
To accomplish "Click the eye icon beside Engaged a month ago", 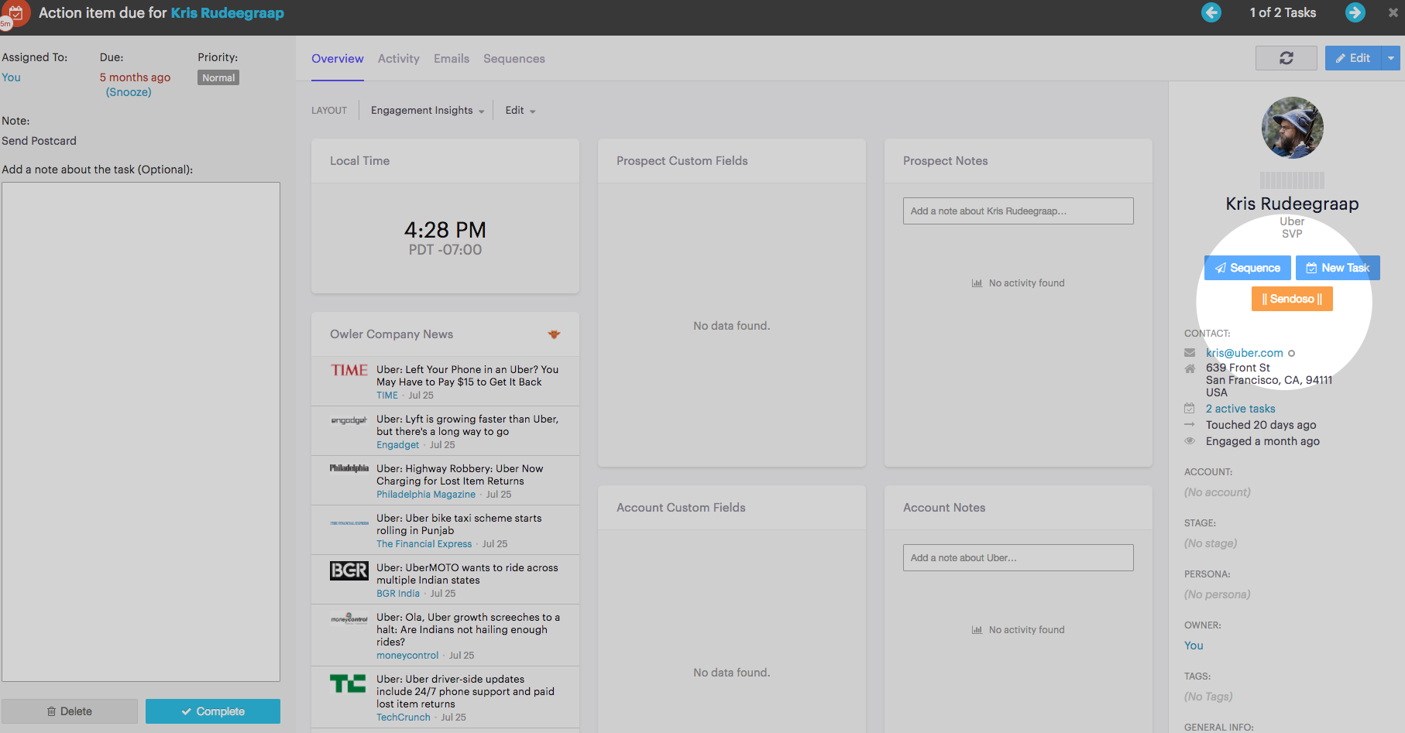I will [x=1190, y=440].
